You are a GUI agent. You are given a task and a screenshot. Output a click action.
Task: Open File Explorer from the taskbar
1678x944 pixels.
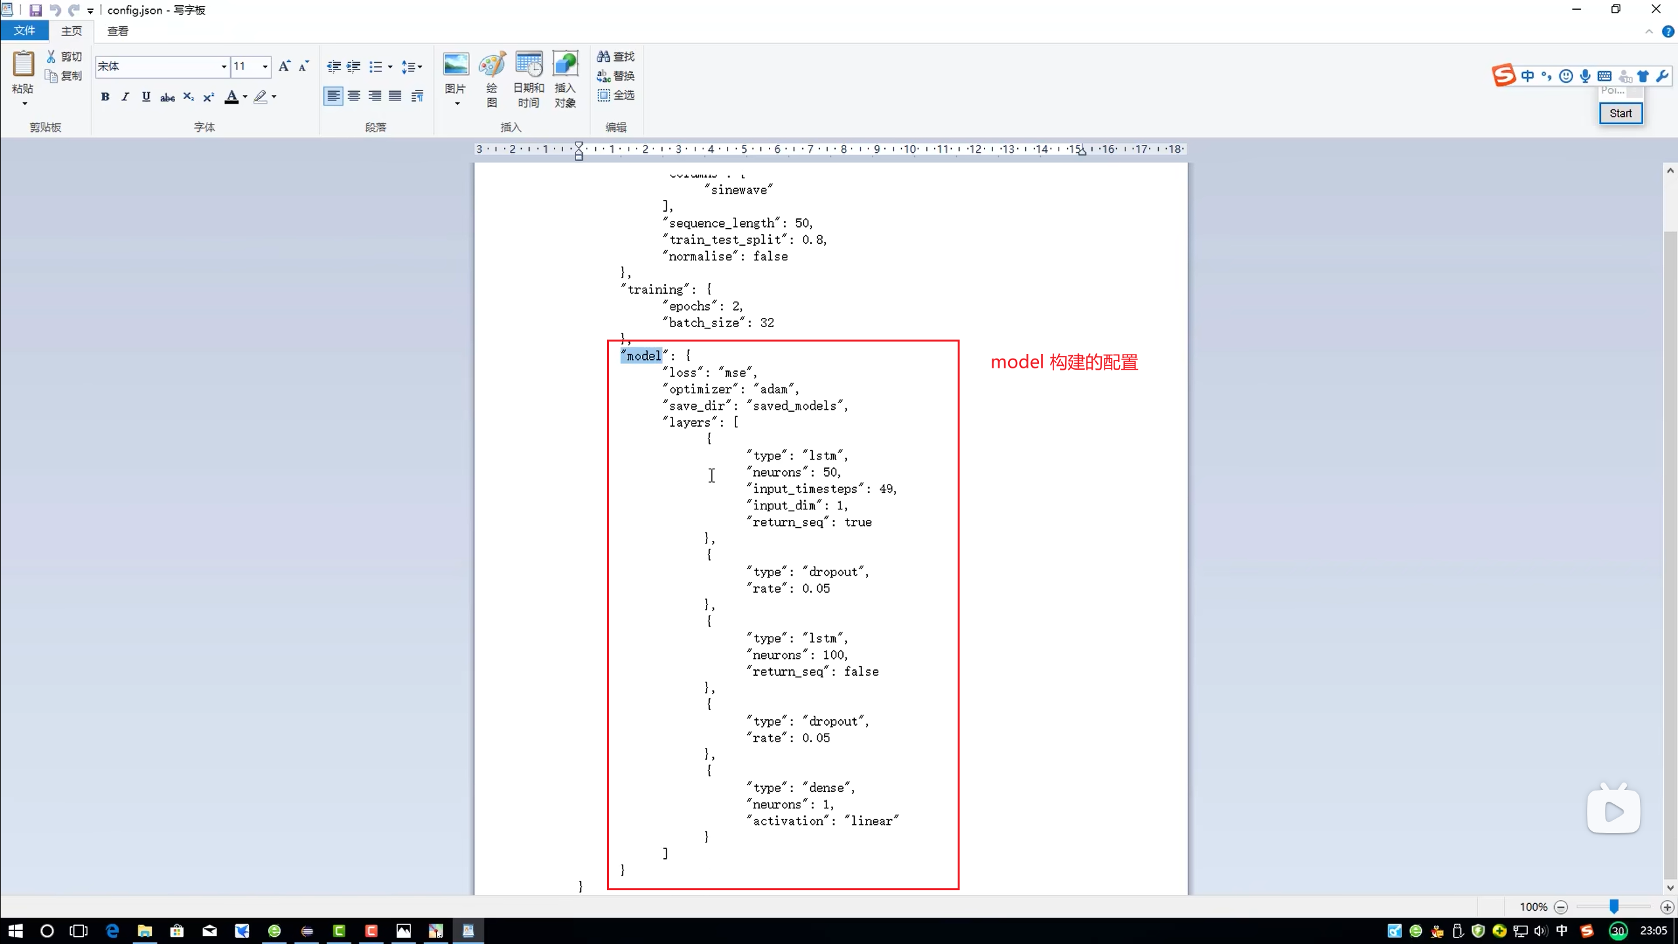145,931
